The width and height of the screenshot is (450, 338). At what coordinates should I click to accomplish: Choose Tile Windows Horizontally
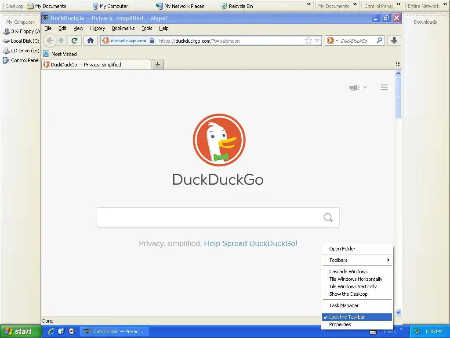click(357, 279)
